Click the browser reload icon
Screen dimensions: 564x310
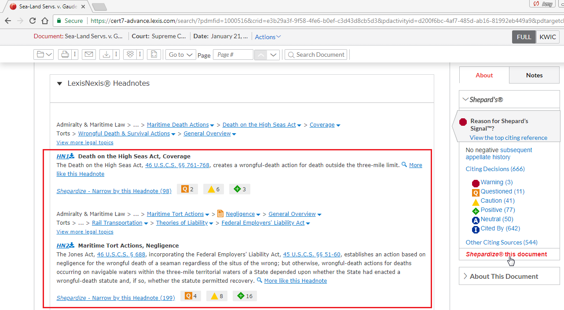pyautogui.click(x=33, y=21)
